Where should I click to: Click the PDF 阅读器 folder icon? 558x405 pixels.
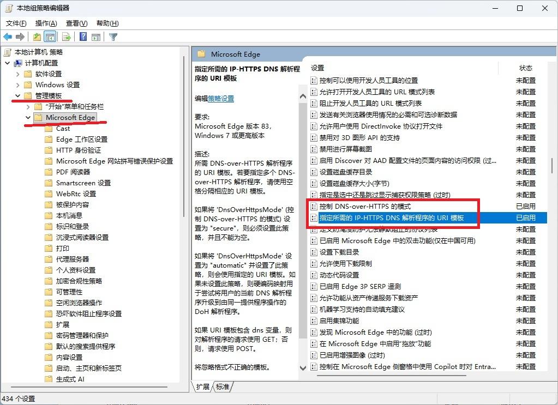tap(49, 172)
